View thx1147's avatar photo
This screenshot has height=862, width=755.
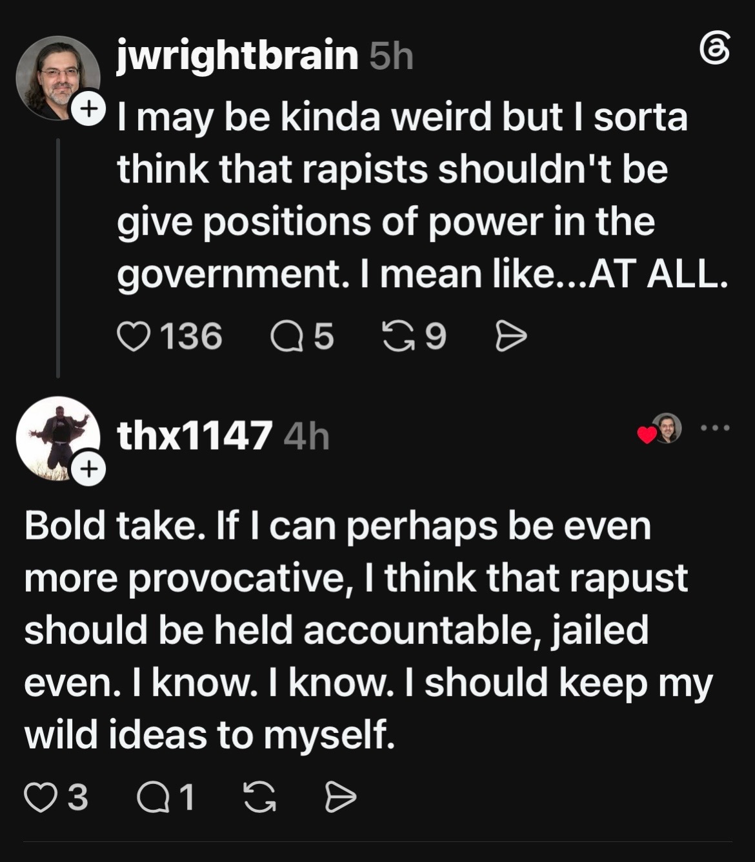(57, 439)
